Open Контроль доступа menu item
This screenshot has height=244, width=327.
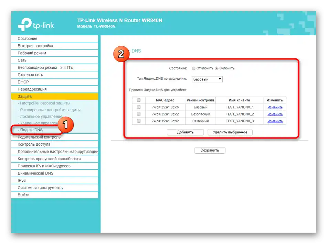54,144
